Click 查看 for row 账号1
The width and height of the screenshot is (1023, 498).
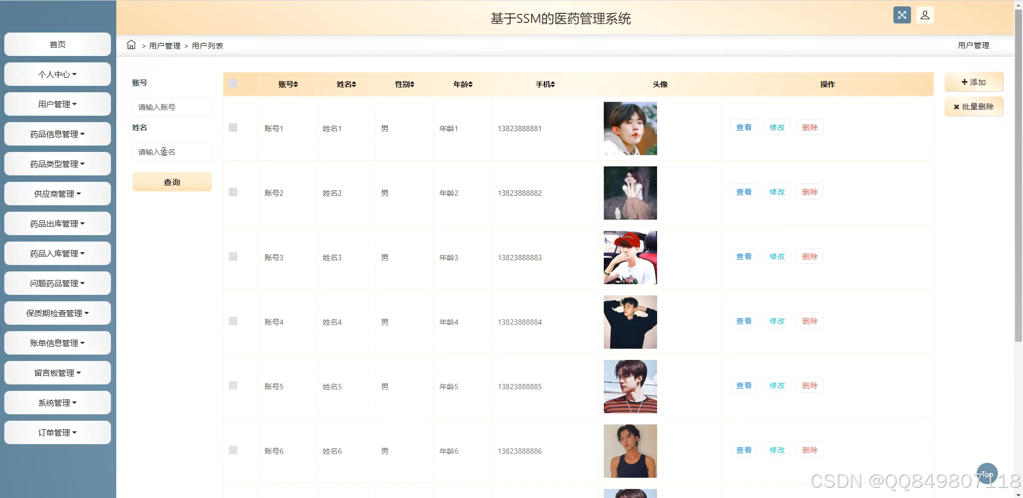[x=744, y=127]
